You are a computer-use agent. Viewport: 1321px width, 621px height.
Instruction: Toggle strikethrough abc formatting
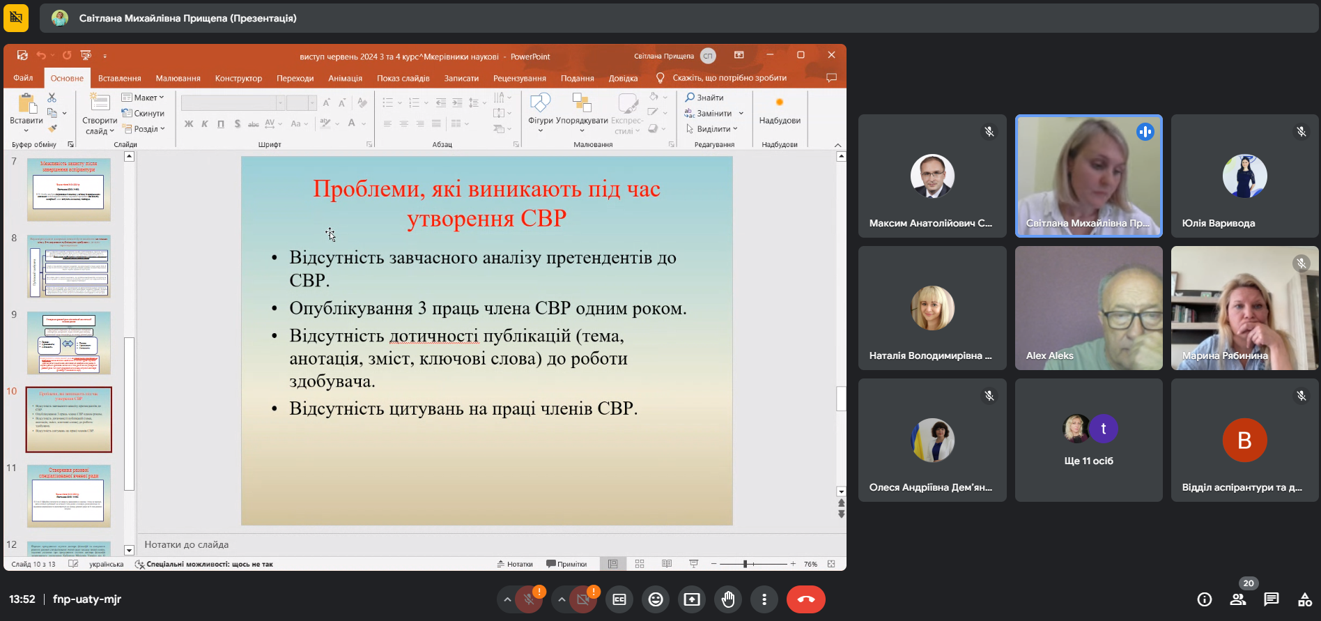(254, 124)
